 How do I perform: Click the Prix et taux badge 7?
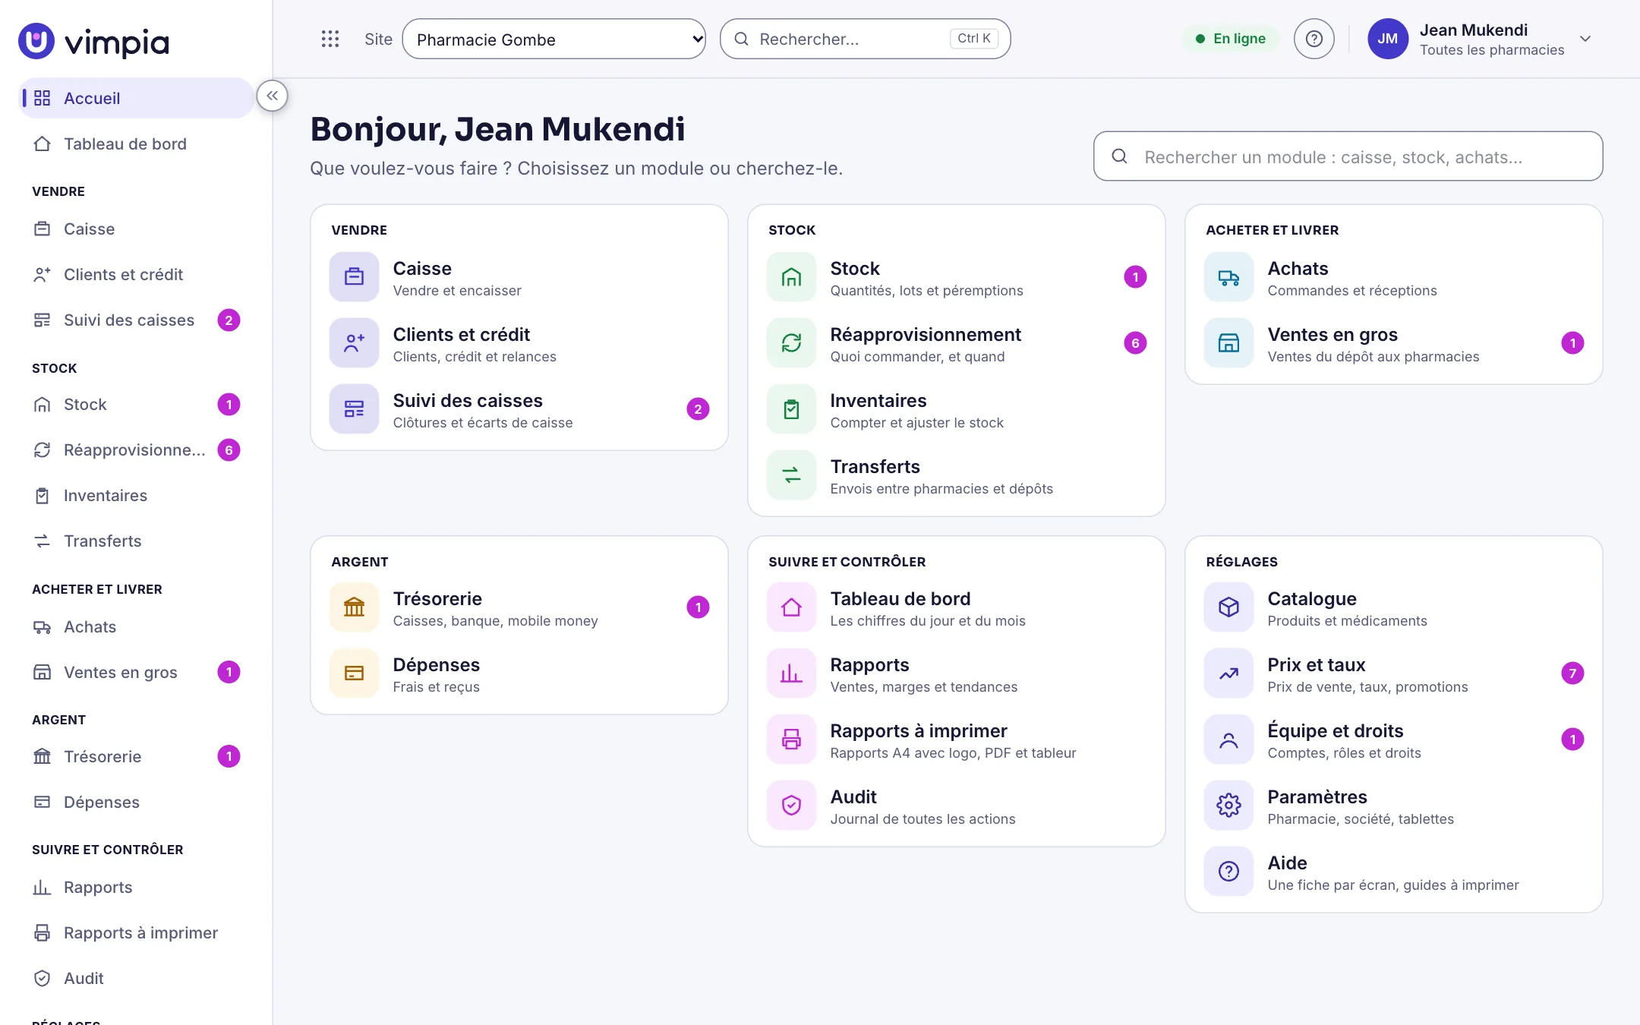pyautogui.click(x=1572, y=673)
